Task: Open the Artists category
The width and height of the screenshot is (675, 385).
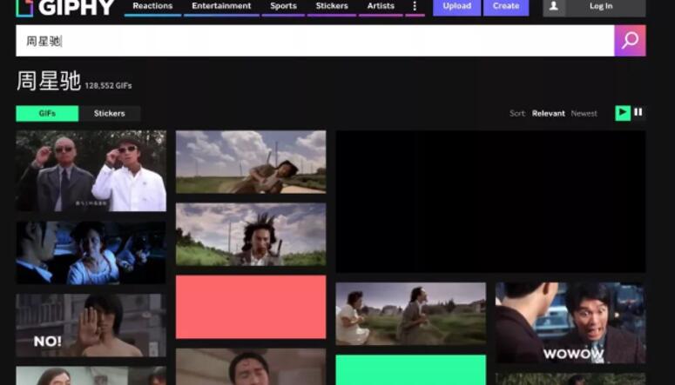Action: 381,7
